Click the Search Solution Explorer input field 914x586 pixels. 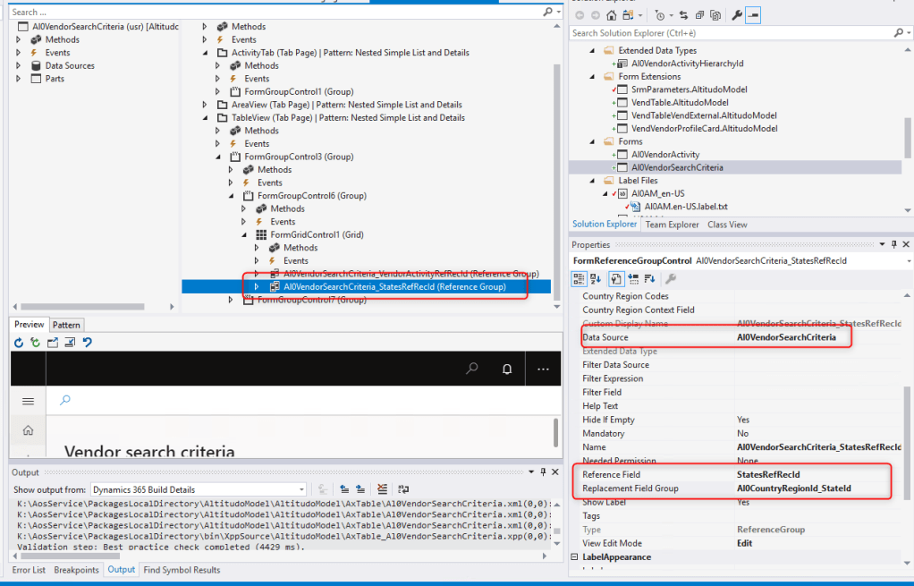733,33
